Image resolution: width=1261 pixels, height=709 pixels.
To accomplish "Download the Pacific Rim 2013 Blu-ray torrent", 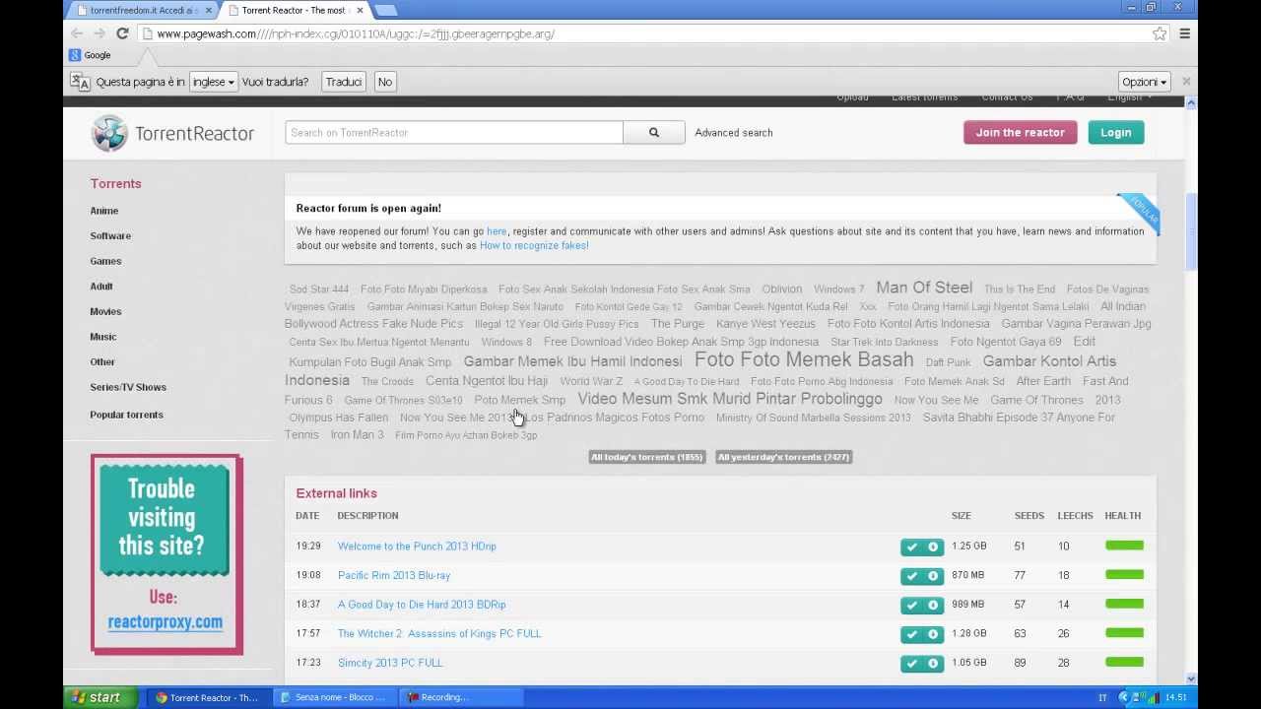I will [x=933, y=575].
